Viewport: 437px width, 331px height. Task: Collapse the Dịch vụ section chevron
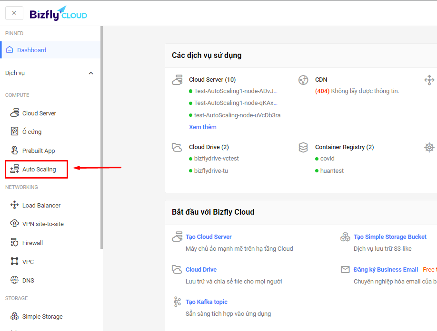[x=91, y=73]
